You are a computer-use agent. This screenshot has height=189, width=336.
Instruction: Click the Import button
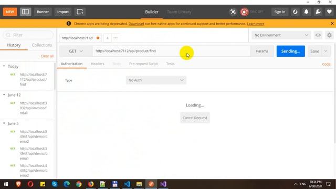click(x=63, y=12)
